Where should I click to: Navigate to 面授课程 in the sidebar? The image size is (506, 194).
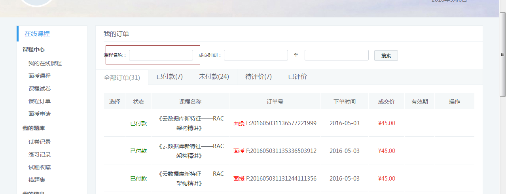[x=40, y=76]
